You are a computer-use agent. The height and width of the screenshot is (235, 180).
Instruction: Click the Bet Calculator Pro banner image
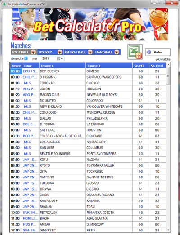click(90, 24)
